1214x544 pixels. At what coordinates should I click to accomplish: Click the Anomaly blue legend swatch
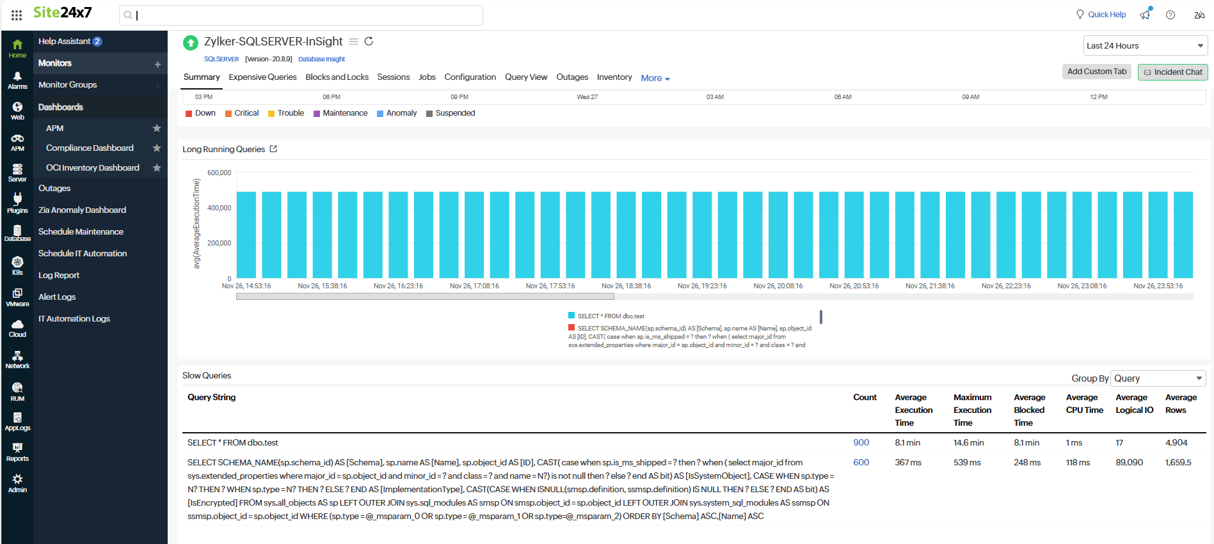380,113
